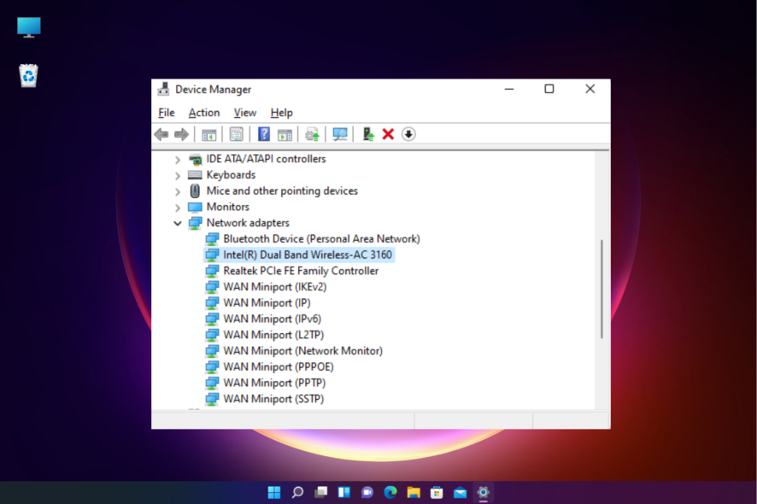
Task: Click the blue Help question mark icon
Action: [x=264, y=134]
